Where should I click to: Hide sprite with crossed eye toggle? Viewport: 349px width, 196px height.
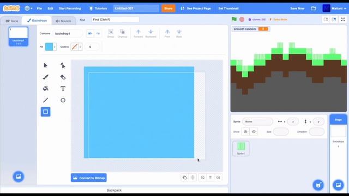coord(254,132)
